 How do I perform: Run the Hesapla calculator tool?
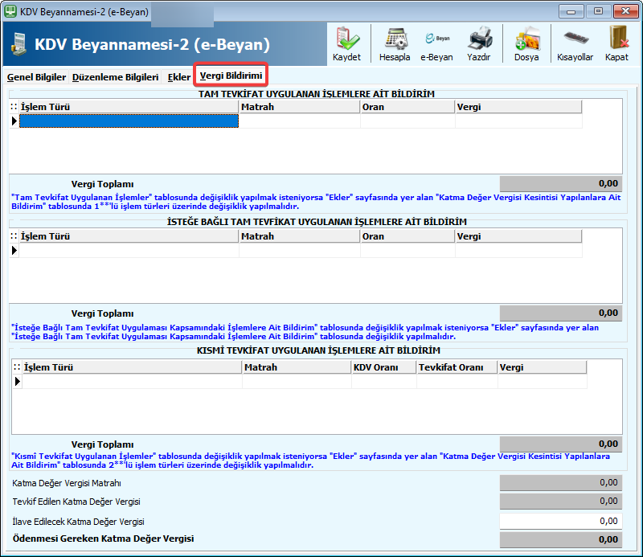(395, 43)
